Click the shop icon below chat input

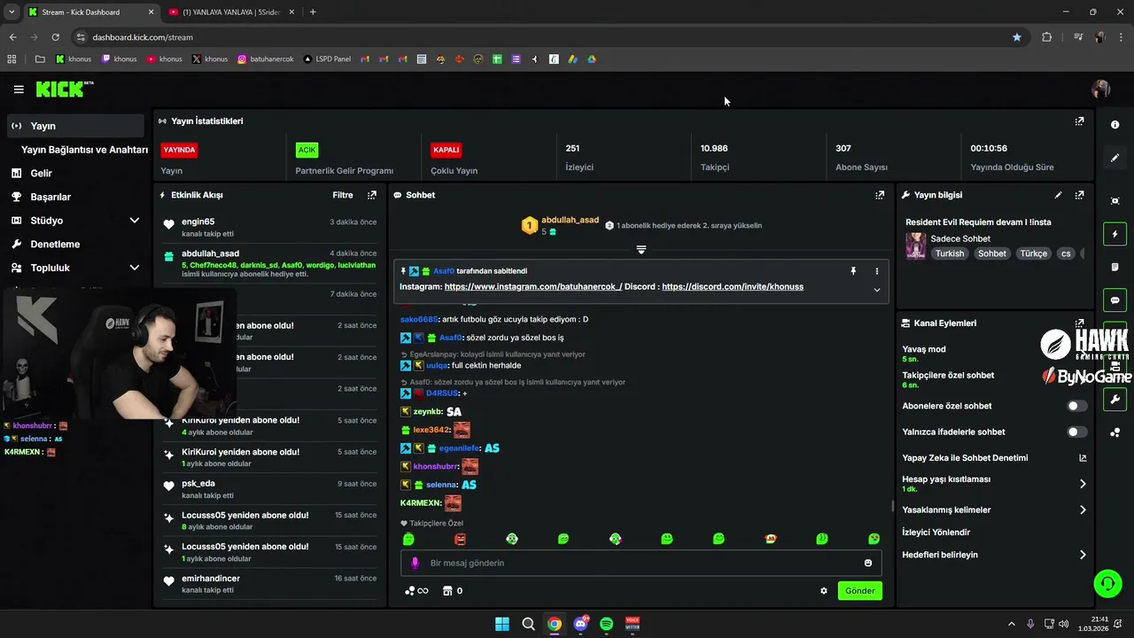tap(447, 591)
